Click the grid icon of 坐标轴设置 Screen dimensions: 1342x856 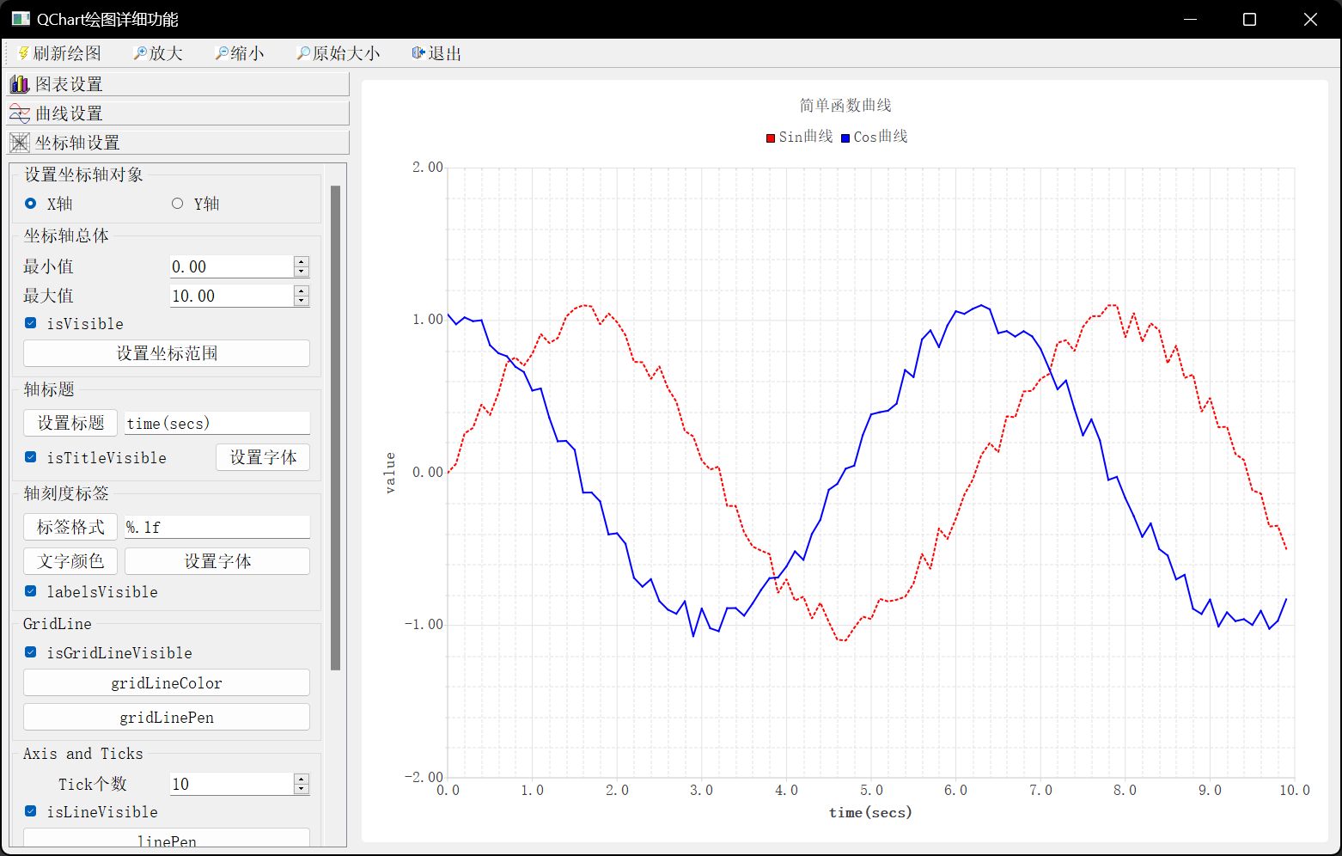(x=20, y=143)
